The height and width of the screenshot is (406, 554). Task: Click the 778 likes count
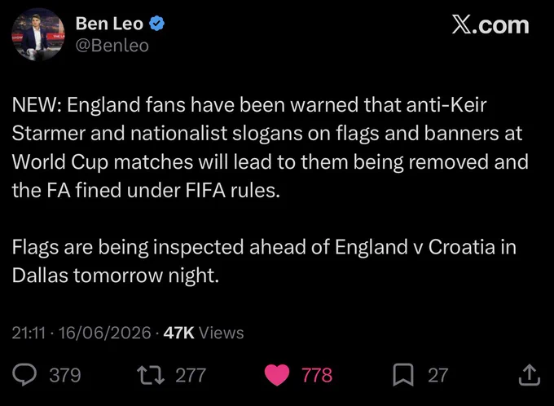(317, 375)
